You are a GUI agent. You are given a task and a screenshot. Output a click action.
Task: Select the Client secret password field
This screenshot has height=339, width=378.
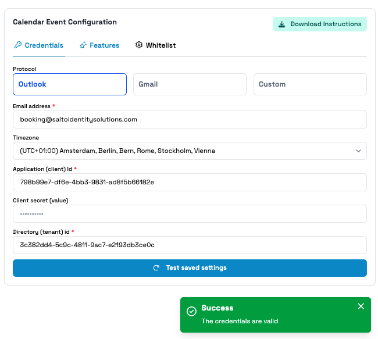coord(190,213)
